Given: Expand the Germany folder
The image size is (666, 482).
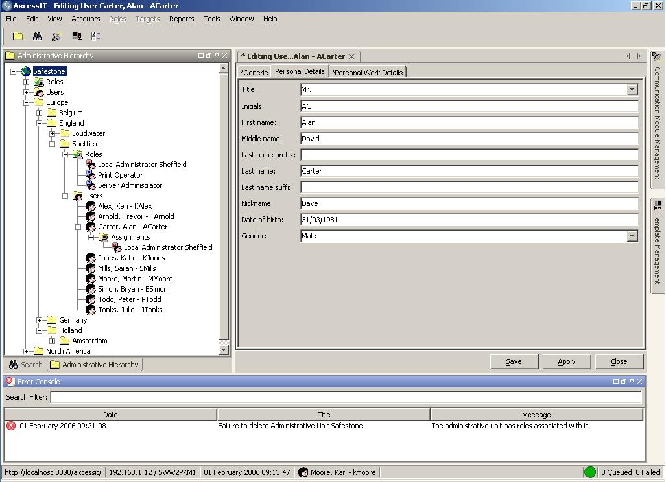Looking at the screenshot, I should [39, 320].
